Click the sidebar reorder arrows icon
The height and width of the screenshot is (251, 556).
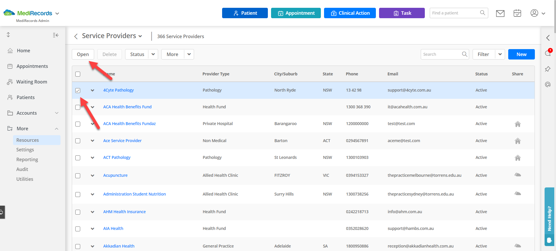pyautogui.click(x=8, y=35)
